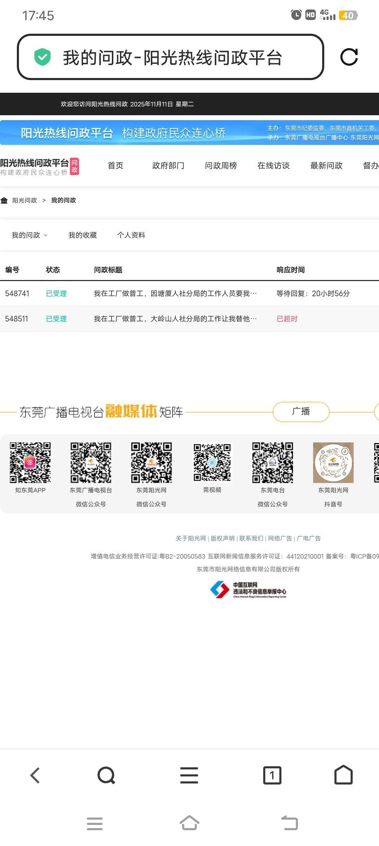Expand the 我的问政 dropdown

[x=29, y=235]
